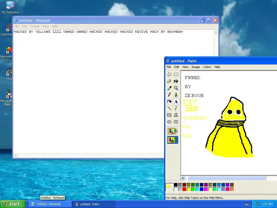This screenshot has width=277, height=208.
Task: Pick the dark red color swatch
Action: 184,185
